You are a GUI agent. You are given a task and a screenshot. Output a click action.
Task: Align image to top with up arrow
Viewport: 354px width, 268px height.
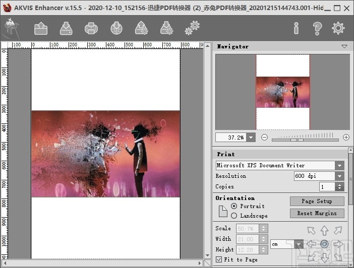pyautogui.click(x=324, y=231)
